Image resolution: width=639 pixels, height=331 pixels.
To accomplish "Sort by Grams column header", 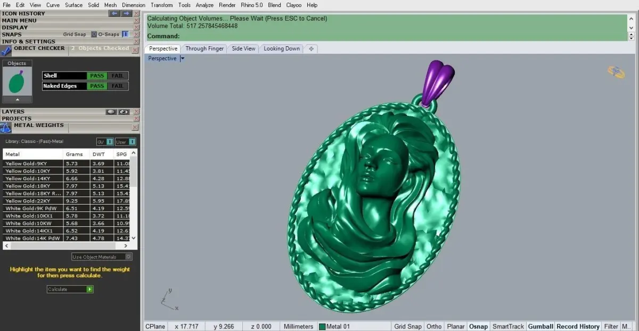I will coord(76,154).
